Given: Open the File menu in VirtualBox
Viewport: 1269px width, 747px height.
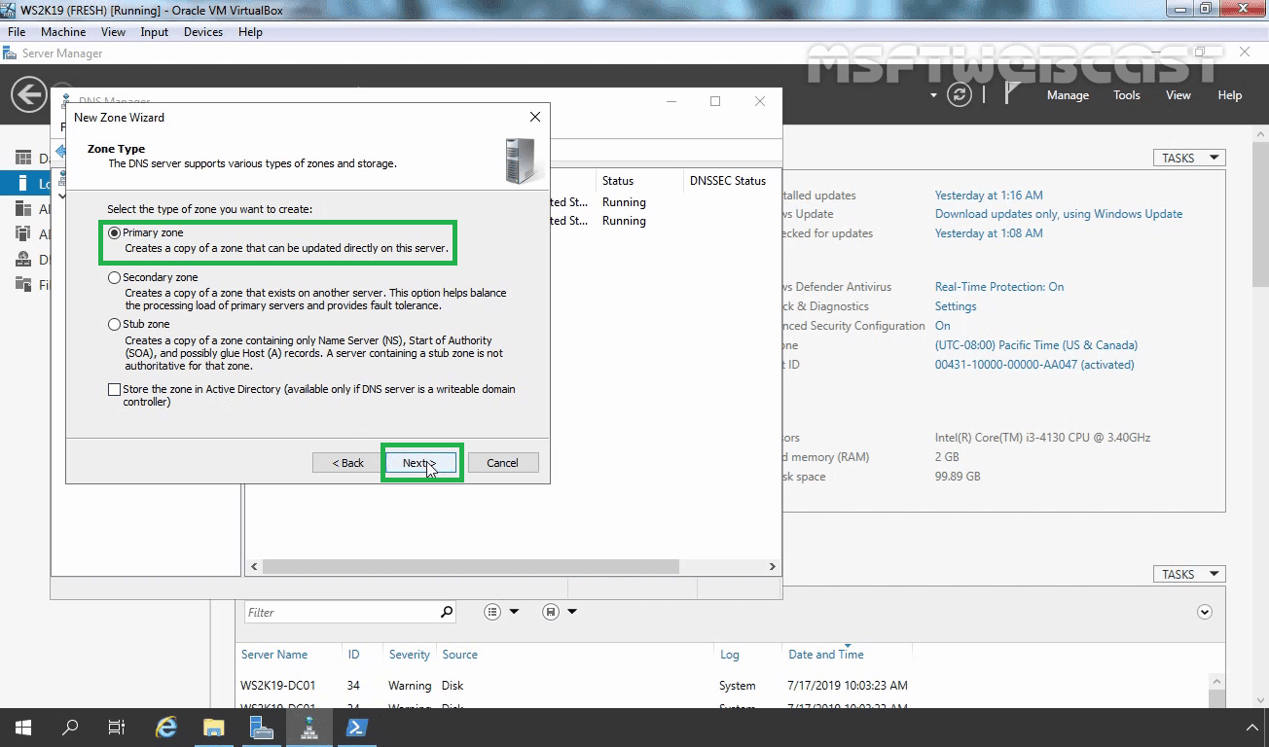Looking at the screenshot, I should (x=17, y=32).
